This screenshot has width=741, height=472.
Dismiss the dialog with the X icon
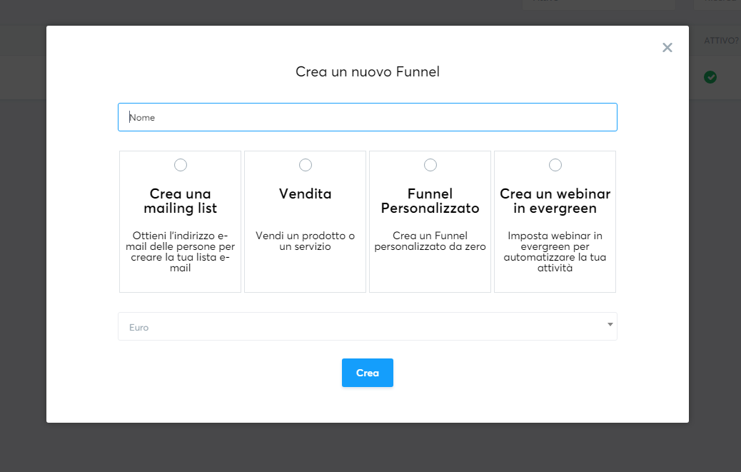tap(667, 47)
